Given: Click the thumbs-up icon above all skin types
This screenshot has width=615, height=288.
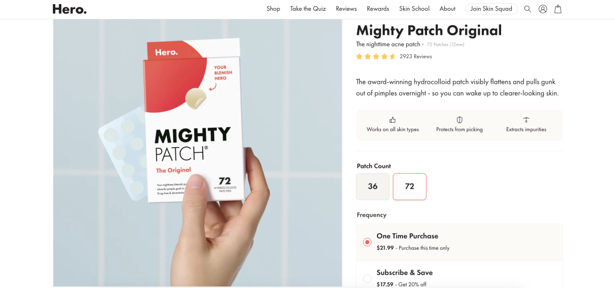Looking at the screenshot, I should click(x=392, y=120).
